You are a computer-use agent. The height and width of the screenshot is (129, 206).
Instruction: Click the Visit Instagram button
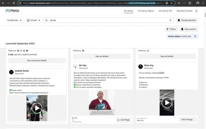(x=188, y=119)
